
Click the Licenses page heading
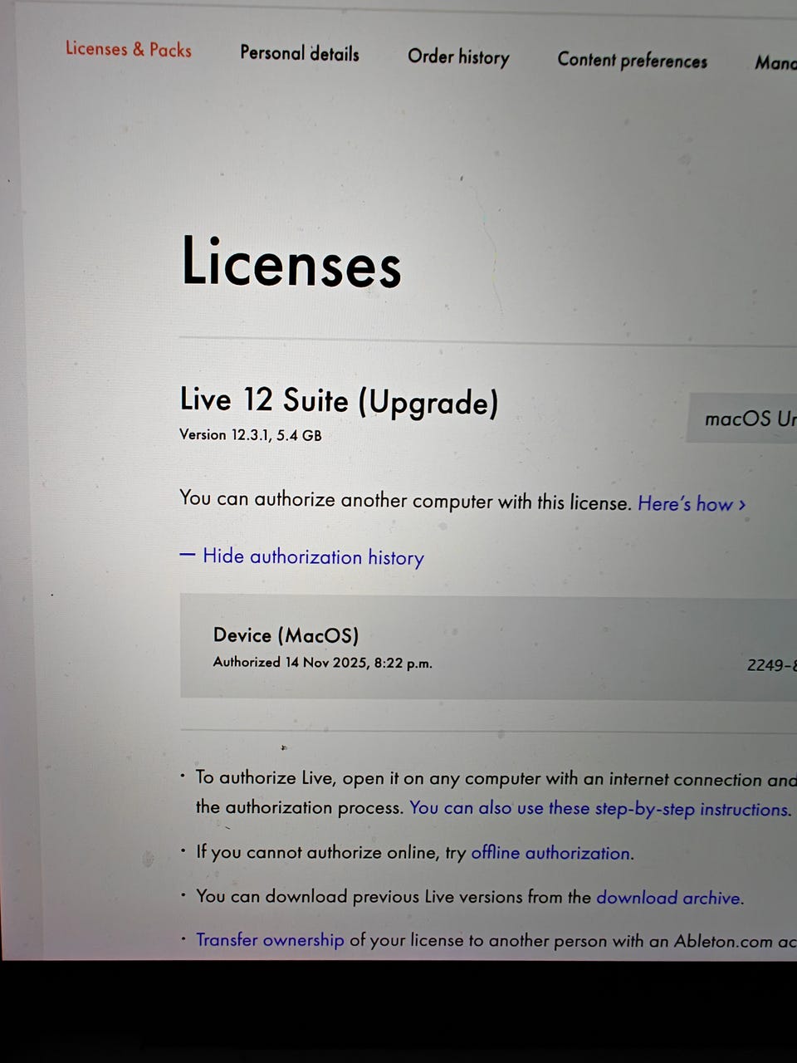pos(291,262)
